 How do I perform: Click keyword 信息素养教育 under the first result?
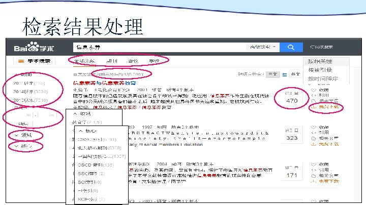coord(157,107)
